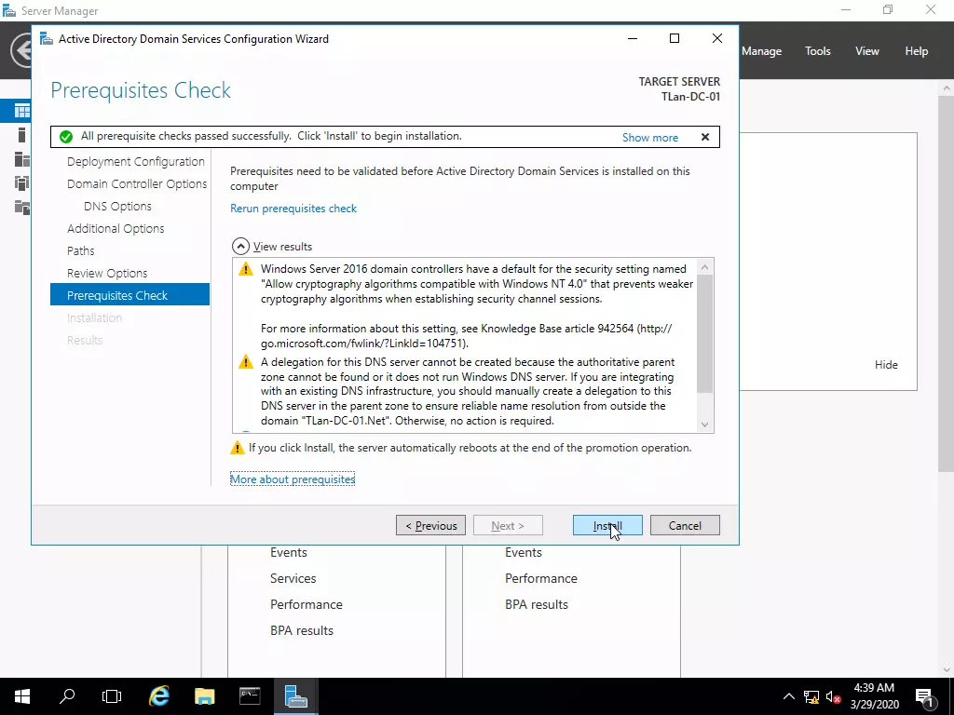This screenshot has width=954, height=715.
Task: Open Dashboard icon in Server Manager sidebar
Action: tap(22, 112)
